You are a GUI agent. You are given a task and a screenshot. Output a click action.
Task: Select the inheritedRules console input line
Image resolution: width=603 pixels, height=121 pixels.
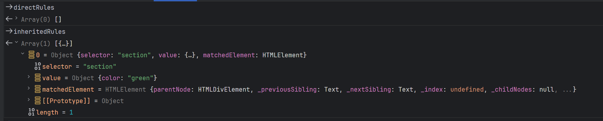click(x=39, y=31)
